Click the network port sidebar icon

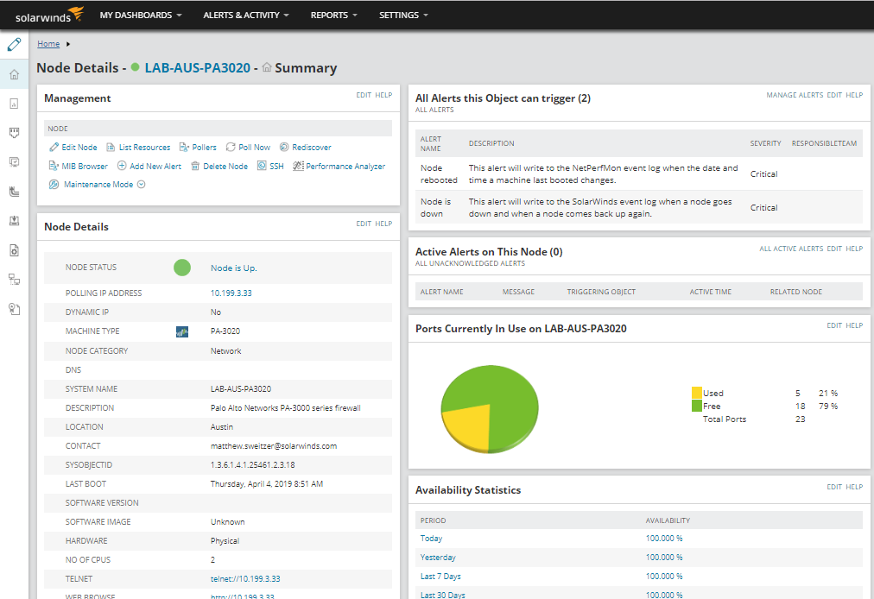click(x=15, y=133)
